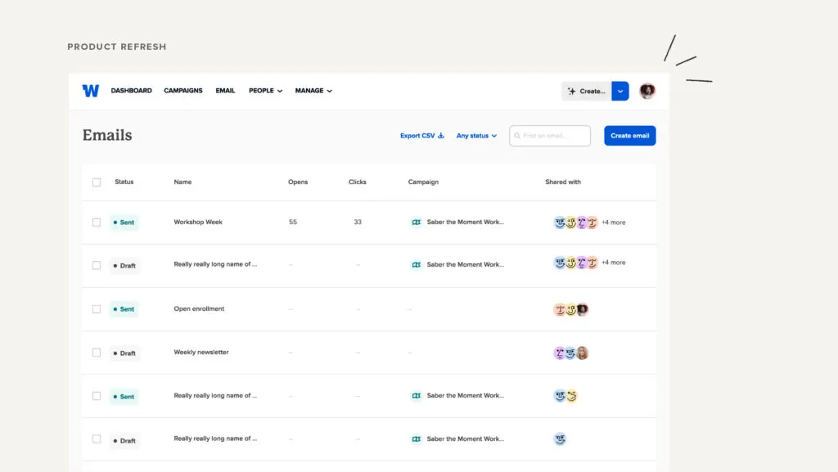Click the search magnifier icon
This screenshot has width=838, height=472.
[517, 136]
